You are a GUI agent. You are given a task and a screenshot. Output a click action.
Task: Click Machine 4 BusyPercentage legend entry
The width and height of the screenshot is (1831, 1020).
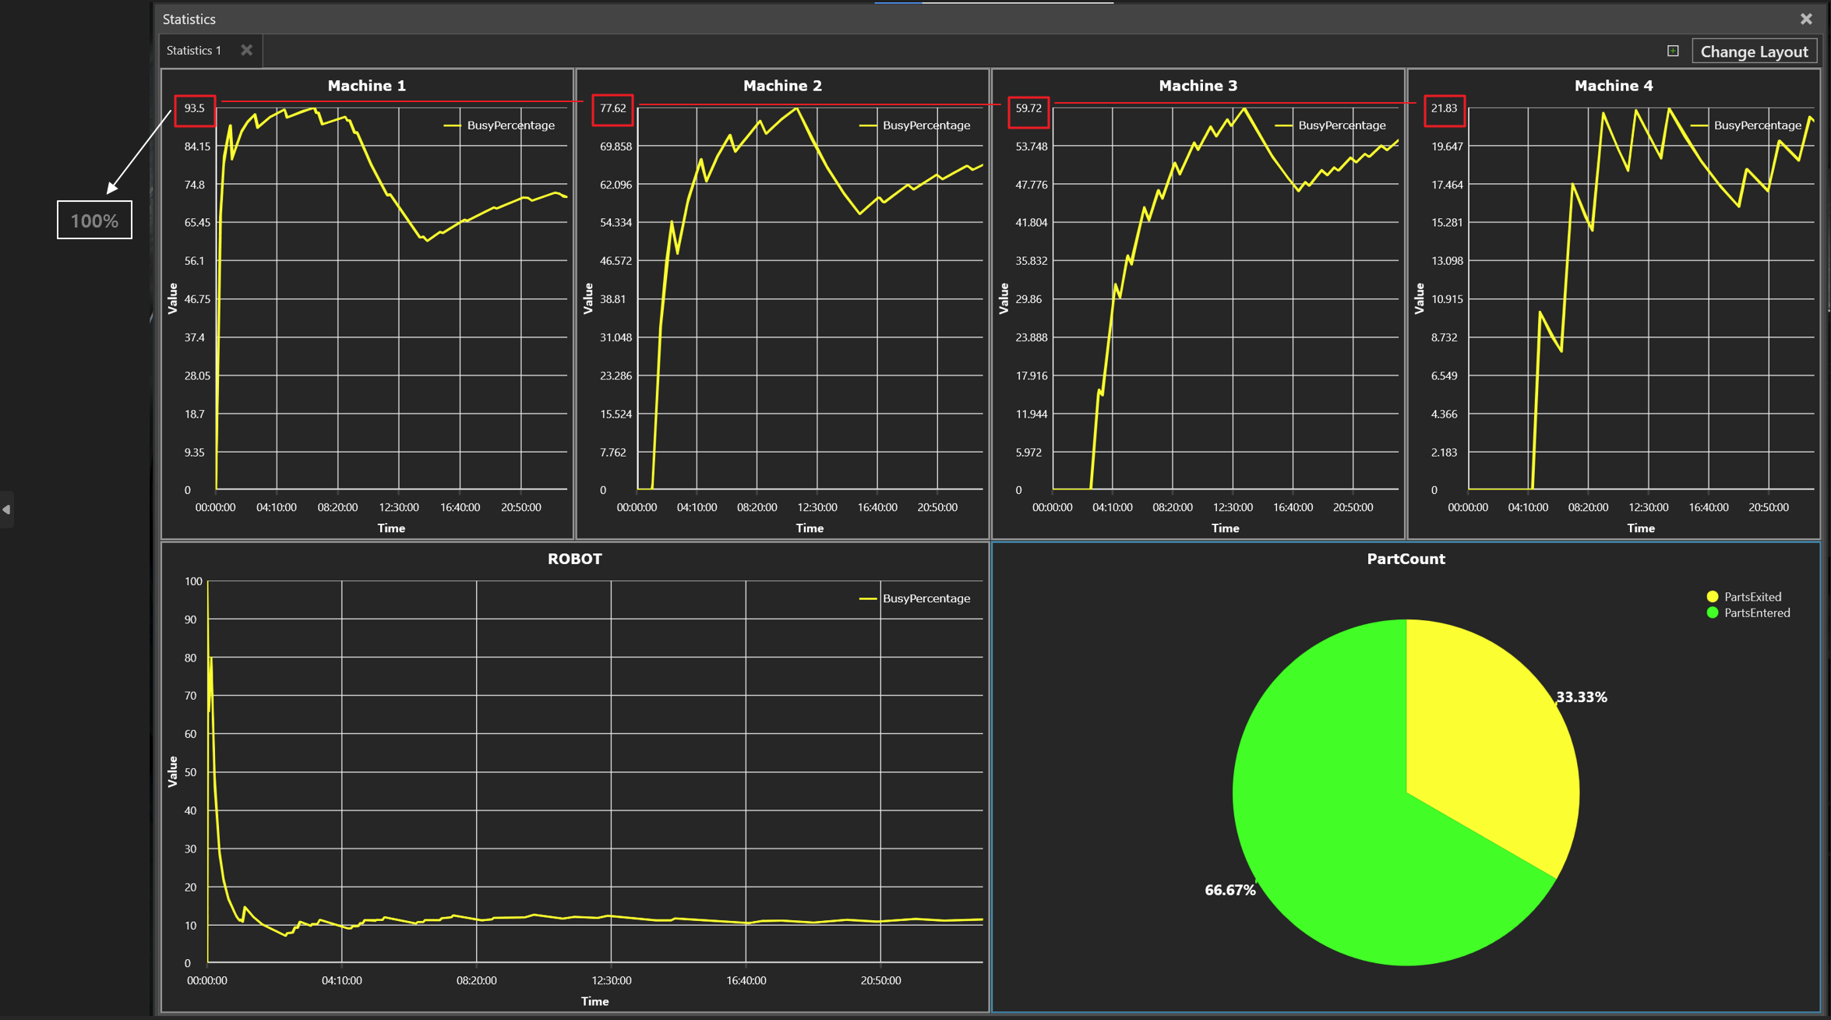(x=1757, y=125)
